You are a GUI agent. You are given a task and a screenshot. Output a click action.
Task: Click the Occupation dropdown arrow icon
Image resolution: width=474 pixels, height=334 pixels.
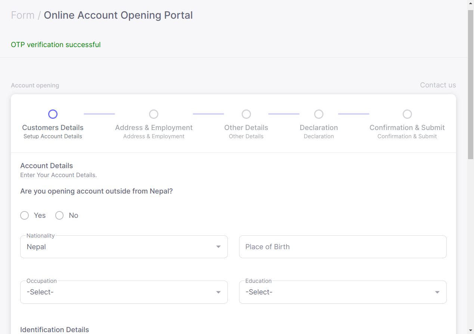(x=219, y=292)
